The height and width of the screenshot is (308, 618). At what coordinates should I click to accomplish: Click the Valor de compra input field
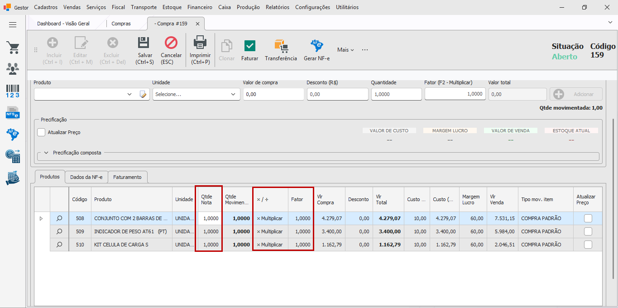pyautogui.click(x=273, y=94)
